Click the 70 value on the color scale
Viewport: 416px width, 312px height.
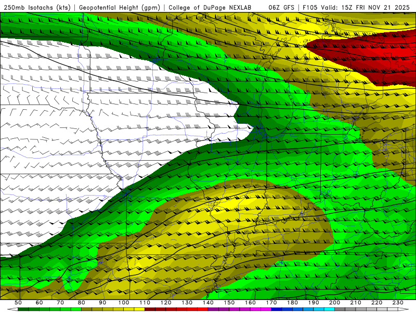pyautogui.click(x=60, y=303)
